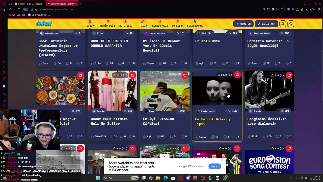Open Oscar 2026 Kırmızı Halı En İyiler

pyautogui.click(x=109, y=121)
